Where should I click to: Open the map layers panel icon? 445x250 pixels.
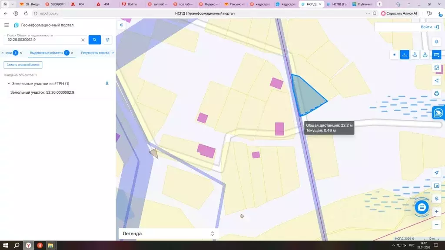436,42
